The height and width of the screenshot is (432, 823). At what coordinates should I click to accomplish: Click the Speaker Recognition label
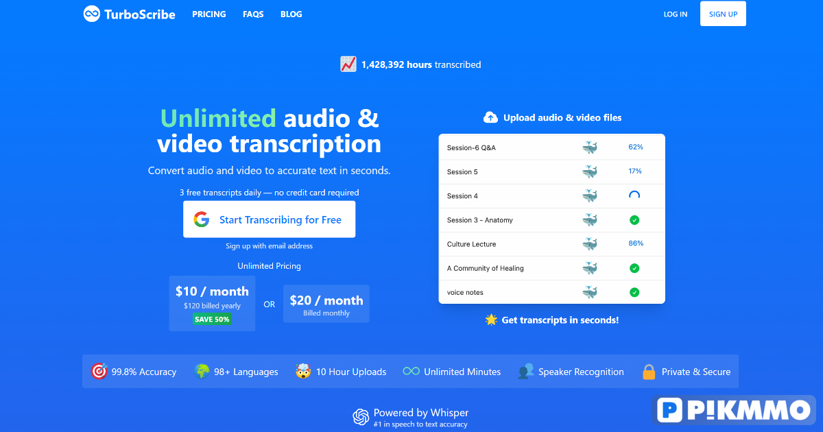(581, 372)
